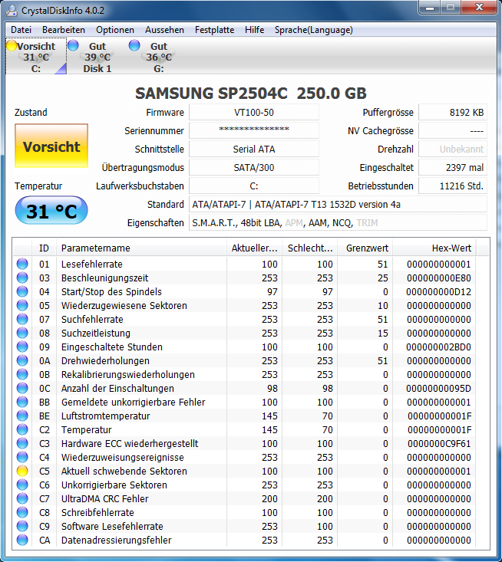Select the Gut 39 °C Disk 1 tab
502x562 pixels.
click(x=97, y=57)
